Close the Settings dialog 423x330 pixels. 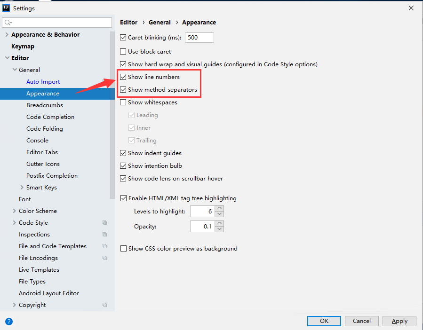(411, 8)
